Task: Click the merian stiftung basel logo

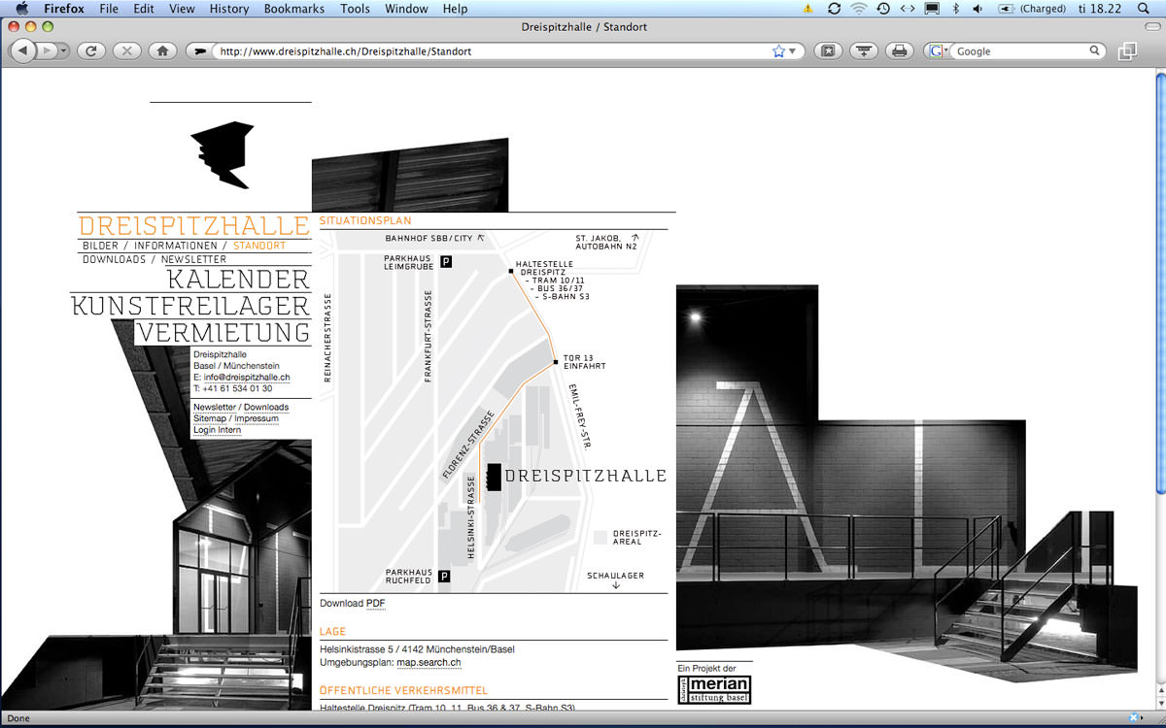Action: pos(714,689)
